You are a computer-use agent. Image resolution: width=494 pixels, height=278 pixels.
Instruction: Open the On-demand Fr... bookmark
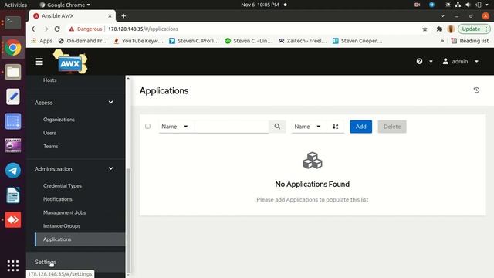[x=83, y=41]
